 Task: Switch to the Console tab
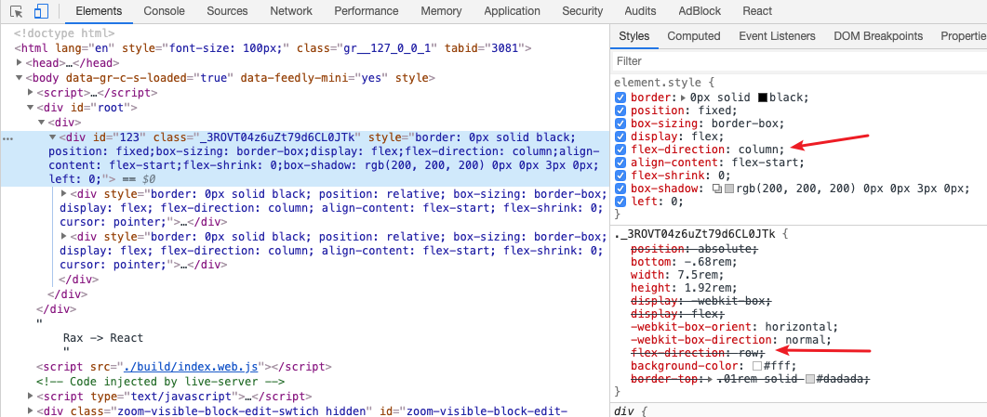165,11
